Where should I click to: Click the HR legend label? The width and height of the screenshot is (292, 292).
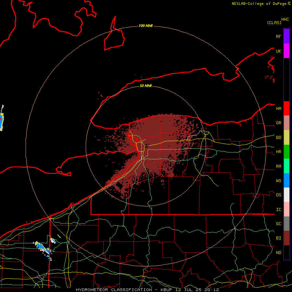pyautogui.click(x=279, y=152)
